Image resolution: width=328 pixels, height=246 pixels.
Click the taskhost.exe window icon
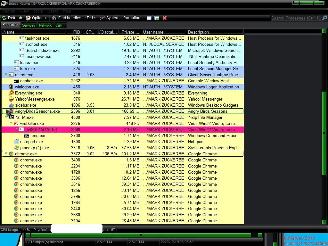point(21,38)
